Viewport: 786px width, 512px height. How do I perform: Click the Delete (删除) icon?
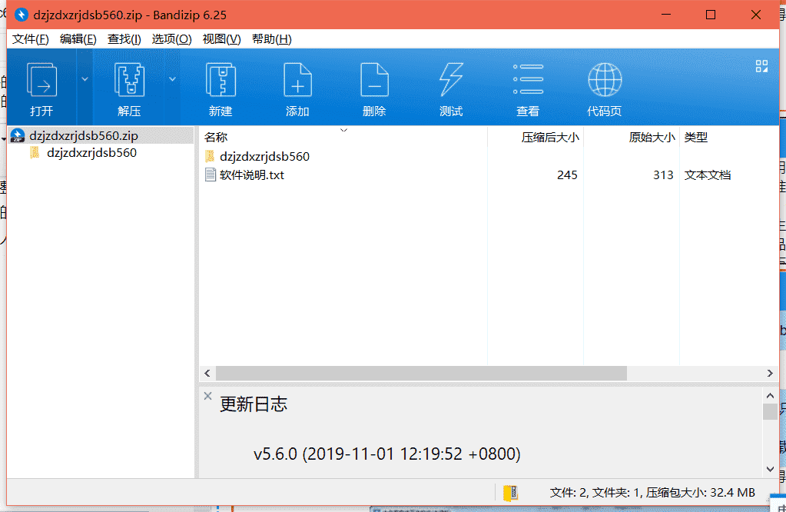click(374, 80)
